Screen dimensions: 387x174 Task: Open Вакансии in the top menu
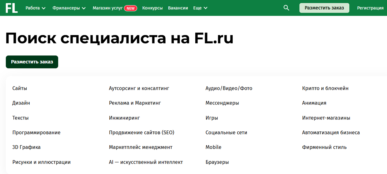coord(178,8)
